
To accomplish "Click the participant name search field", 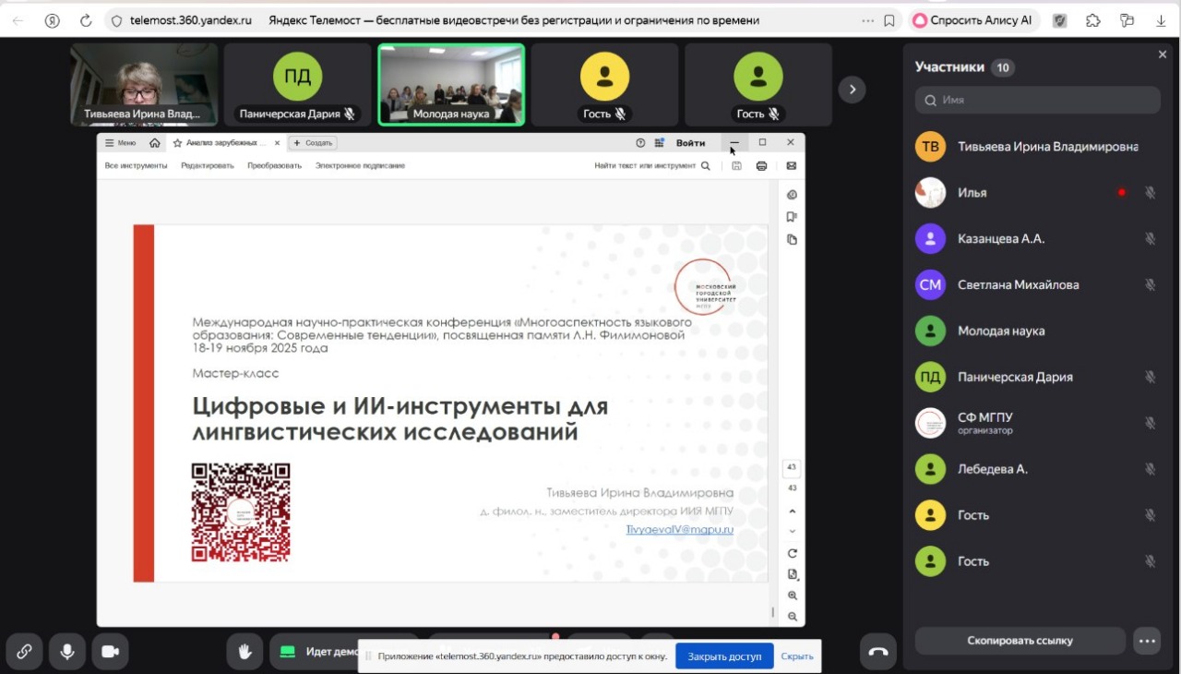I will tap(1037, 100).
